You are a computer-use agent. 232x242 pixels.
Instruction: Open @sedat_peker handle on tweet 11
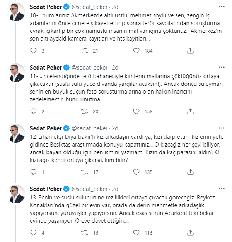(90, 68)
